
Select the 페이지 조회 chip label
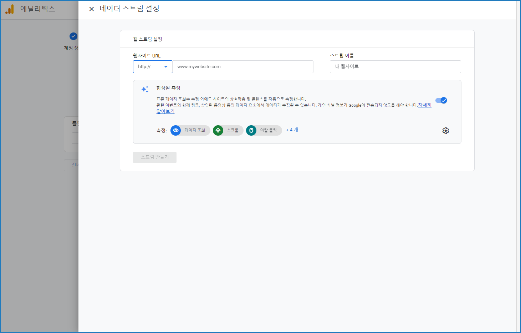[195, 130]
